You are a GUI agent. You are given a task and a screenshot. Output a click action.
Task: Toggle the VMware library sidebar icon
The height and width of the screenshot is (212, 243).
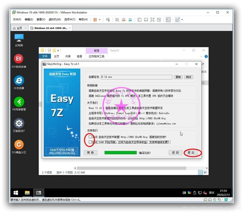(139, 20)
